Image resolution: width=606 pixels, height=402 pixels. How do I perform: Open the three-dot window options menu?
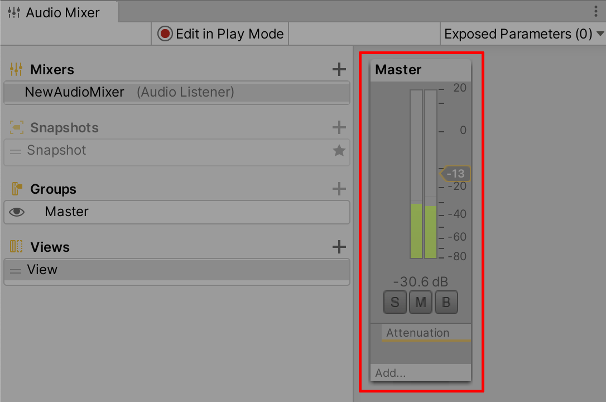595,11
